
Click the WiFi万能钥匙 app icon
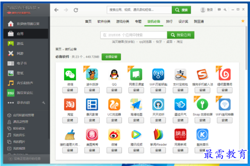(158, 74)
